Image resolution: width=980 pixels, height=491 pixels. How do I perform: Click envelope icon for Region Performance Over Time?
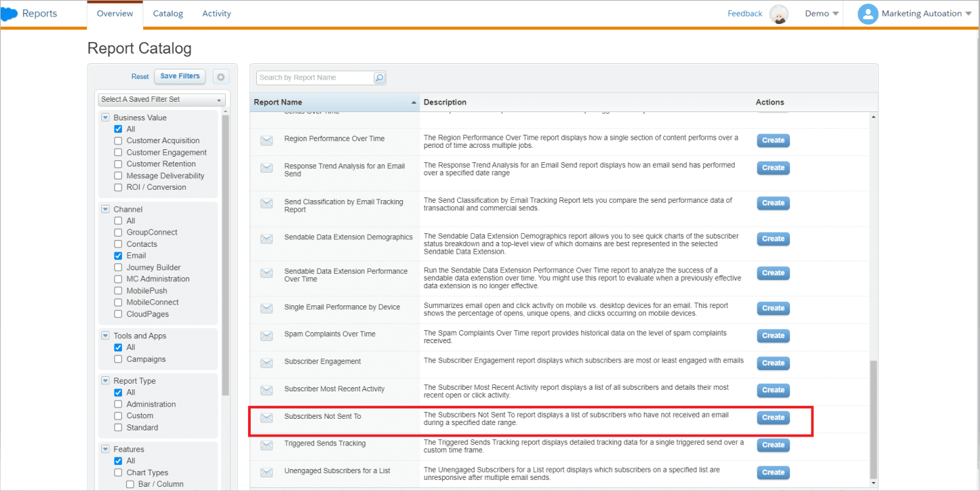click(267, 140)
